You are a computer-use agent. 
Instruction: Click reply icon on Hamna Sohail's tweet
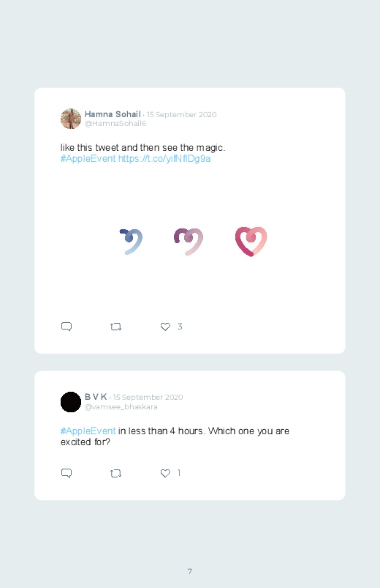coord(66,327)
